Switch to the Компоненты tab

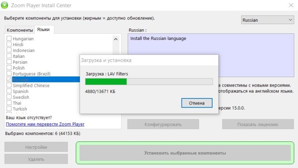pos(20,30)
